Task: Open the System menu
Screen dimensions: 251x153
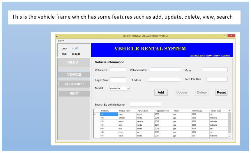Action: coord(61,41)
